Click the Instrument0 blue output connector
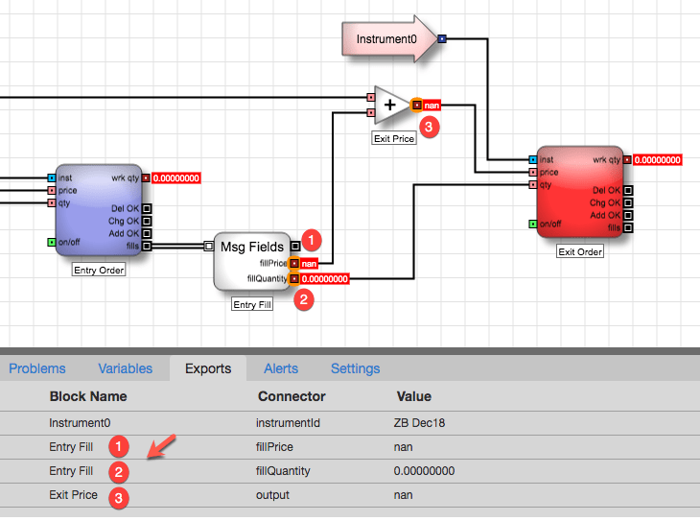700x521 pixels. pyautogui.click(x=442, y=39)
